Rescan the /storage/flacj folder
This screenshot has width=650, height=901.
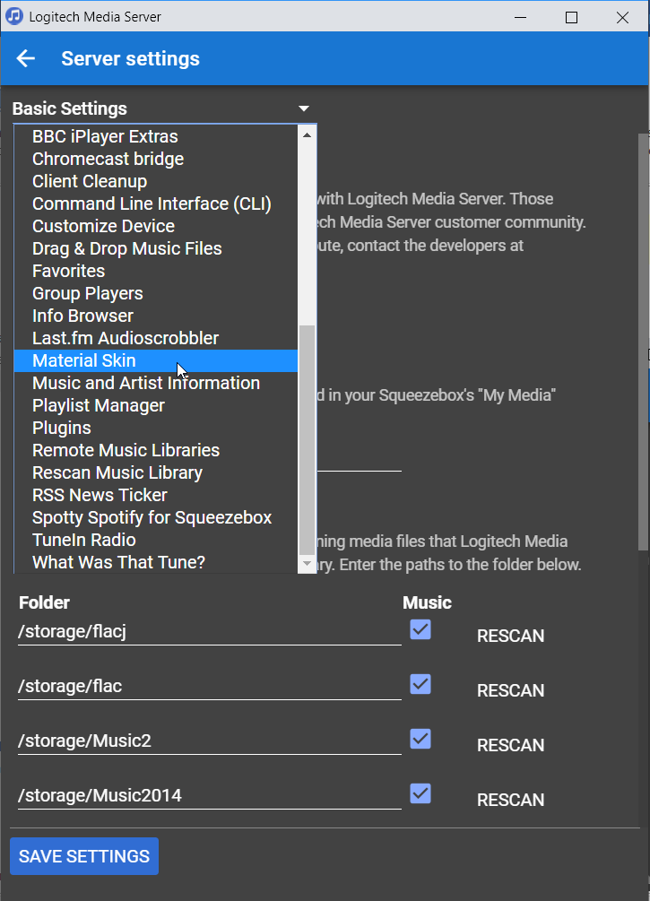[x=510, y=637]
